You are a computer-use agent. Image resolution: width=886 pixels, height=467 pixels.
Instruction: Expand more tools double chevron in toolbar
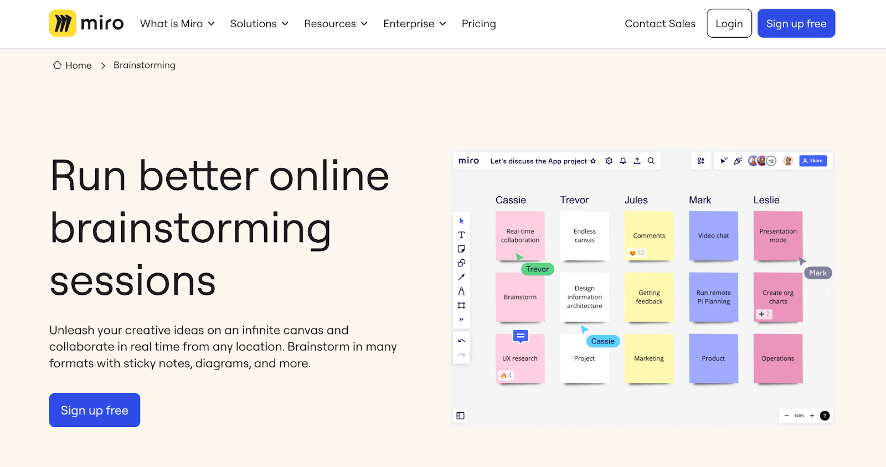461,320
